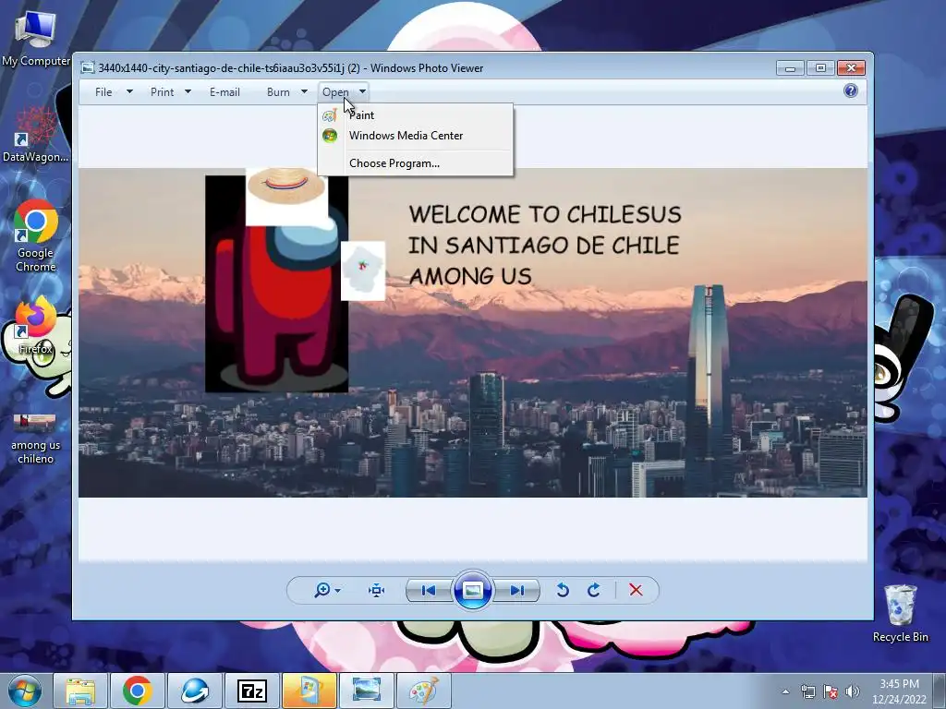Click Photo Viewer taskbar button
This screenshot has height=709, width=946.
(x=366, y=691)
